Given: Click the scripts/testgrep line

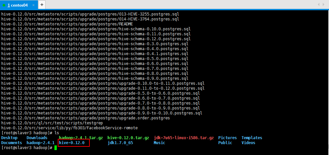Looking at the screenshot, I should tap(52, 123).
